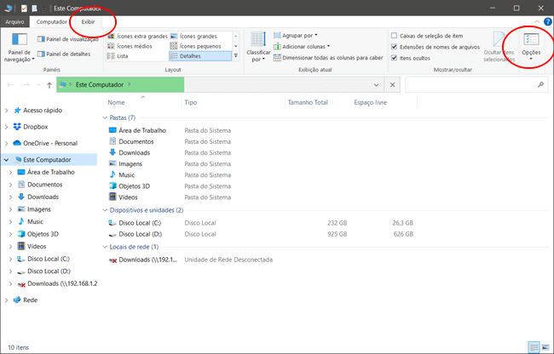This screenshot has width=554, height=354.
Task: Click the Classificar por icon
Action: 257,41
